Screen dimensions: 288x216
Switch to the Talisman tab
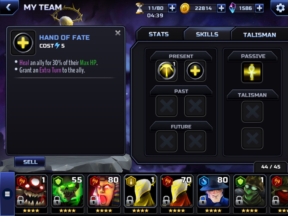(x=259, y=35)
